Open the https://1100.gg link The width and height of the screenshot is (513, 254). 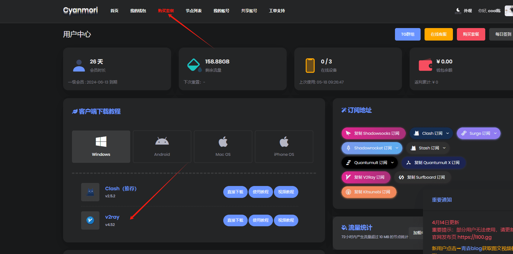pyautogui.click(x=475, y=237)
